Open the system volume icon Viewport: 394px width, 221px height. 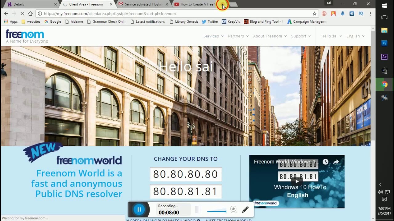click(380, 192)
